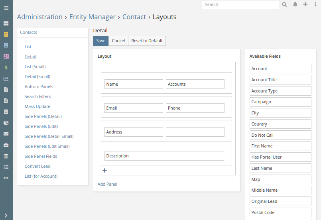Open Leads via the pink ID card icon
This screenshot has height=220, width=321.
coord(6,56)
